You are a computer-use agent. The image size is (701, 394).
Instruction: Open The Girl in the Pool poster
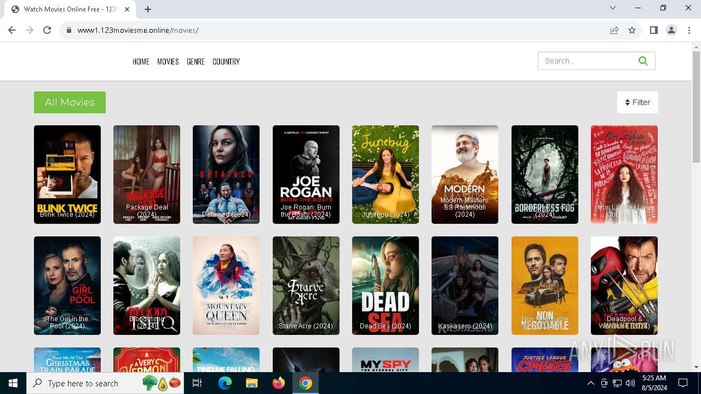(x=67, y=286)
